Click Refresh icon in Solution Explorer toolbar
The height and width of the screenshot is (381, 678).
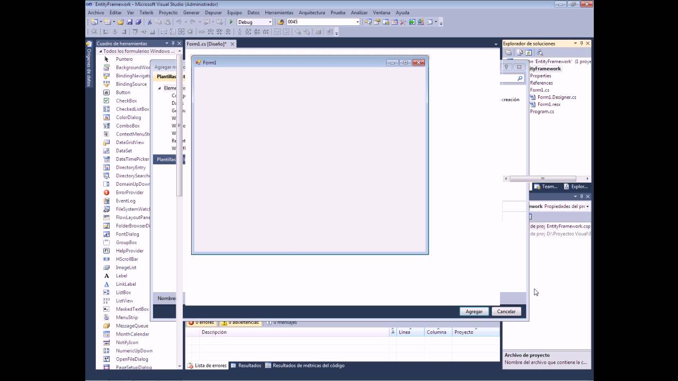pos(529,52)
